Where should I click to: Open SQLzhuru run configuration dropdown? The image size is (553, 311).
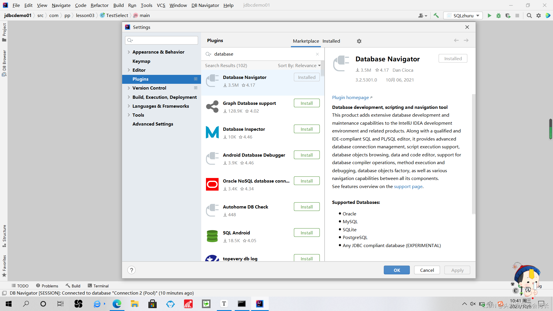[463, 16]
